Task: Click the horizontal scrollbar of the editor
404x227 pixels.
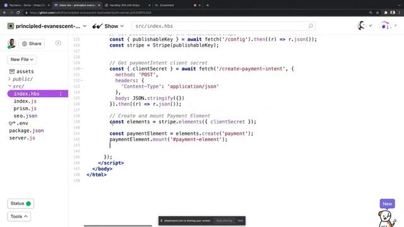Action: pyautogui.click(x=118, y=226)
